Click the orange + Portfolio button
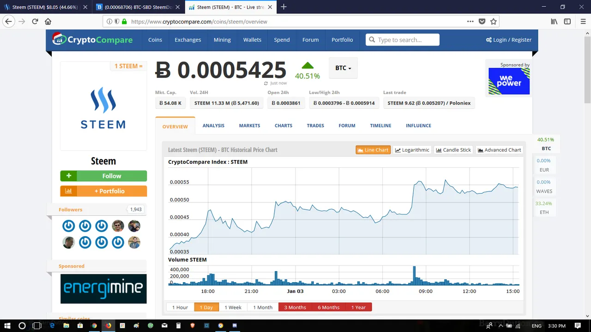 [x=103, y=191]
